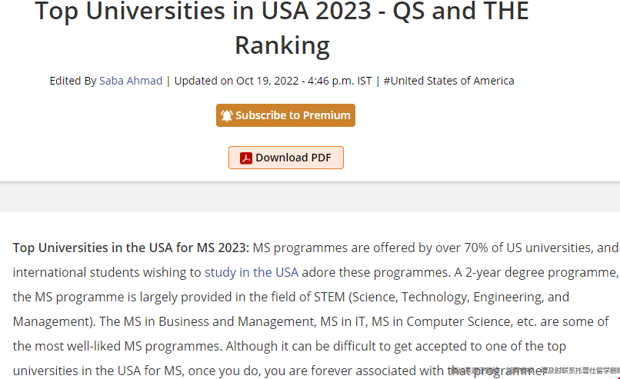Click 'QS and THE' in the heading

tap(461, 11)
